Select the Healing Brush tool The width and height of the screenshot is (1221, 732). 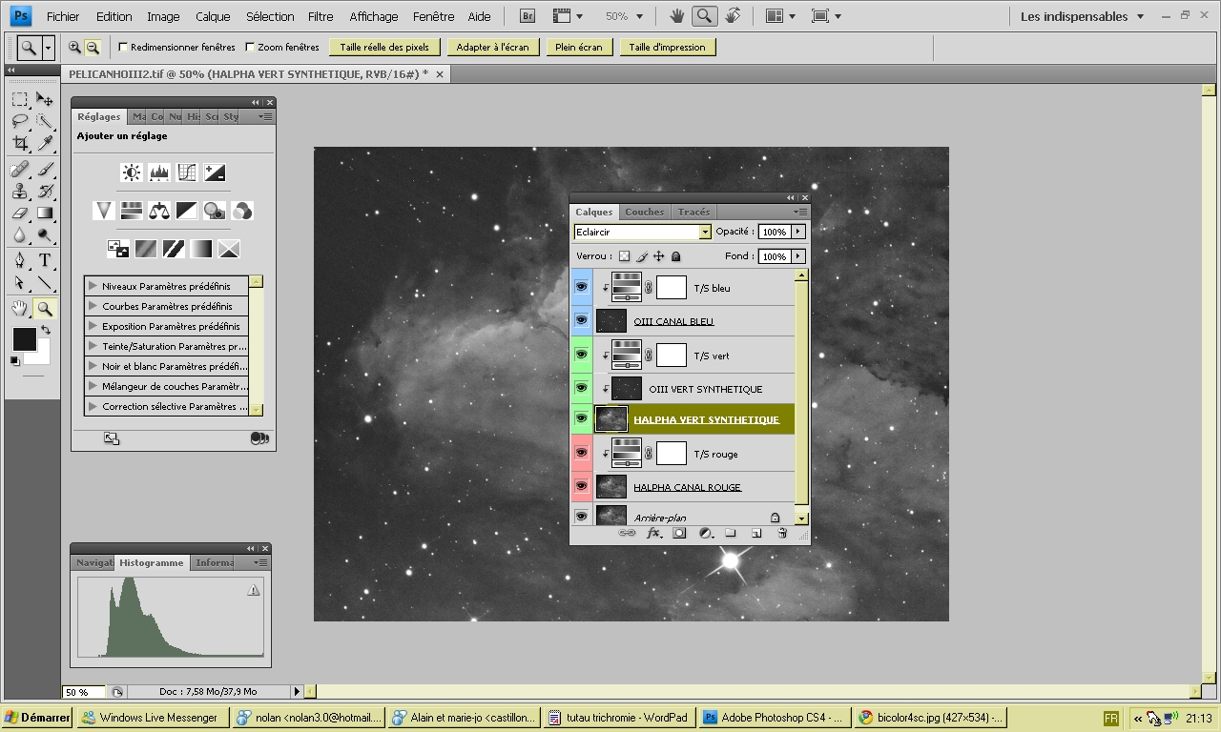[19, 170]
